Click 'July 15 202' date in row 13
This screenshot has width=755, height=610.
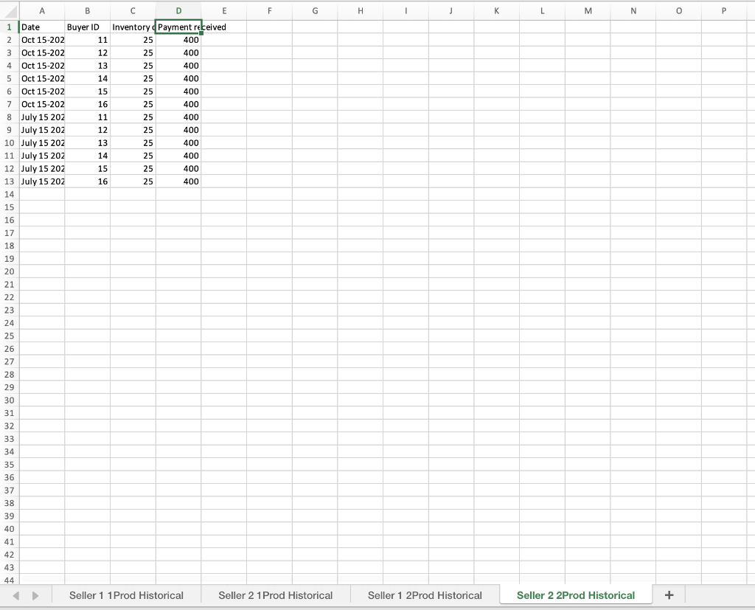[42, 181]
